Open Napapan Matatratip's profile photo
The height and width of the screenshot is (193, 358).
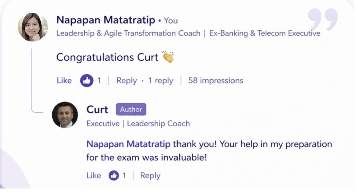click(x=33, y=27)
